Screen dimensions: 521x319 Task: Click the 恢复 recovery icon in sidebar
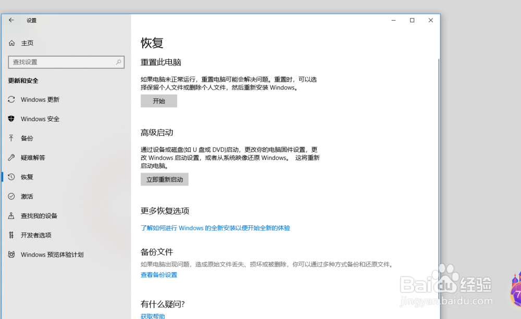click(x=11, y=176)
